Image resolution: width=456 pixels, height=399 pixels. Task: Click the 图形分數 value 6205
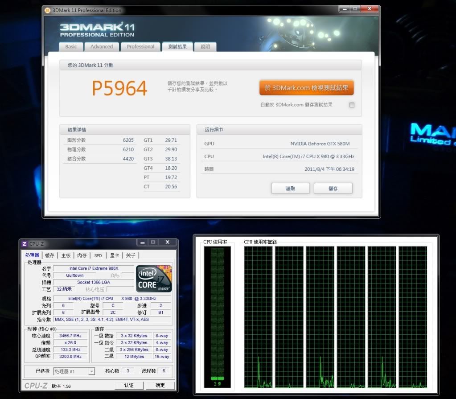128,140
